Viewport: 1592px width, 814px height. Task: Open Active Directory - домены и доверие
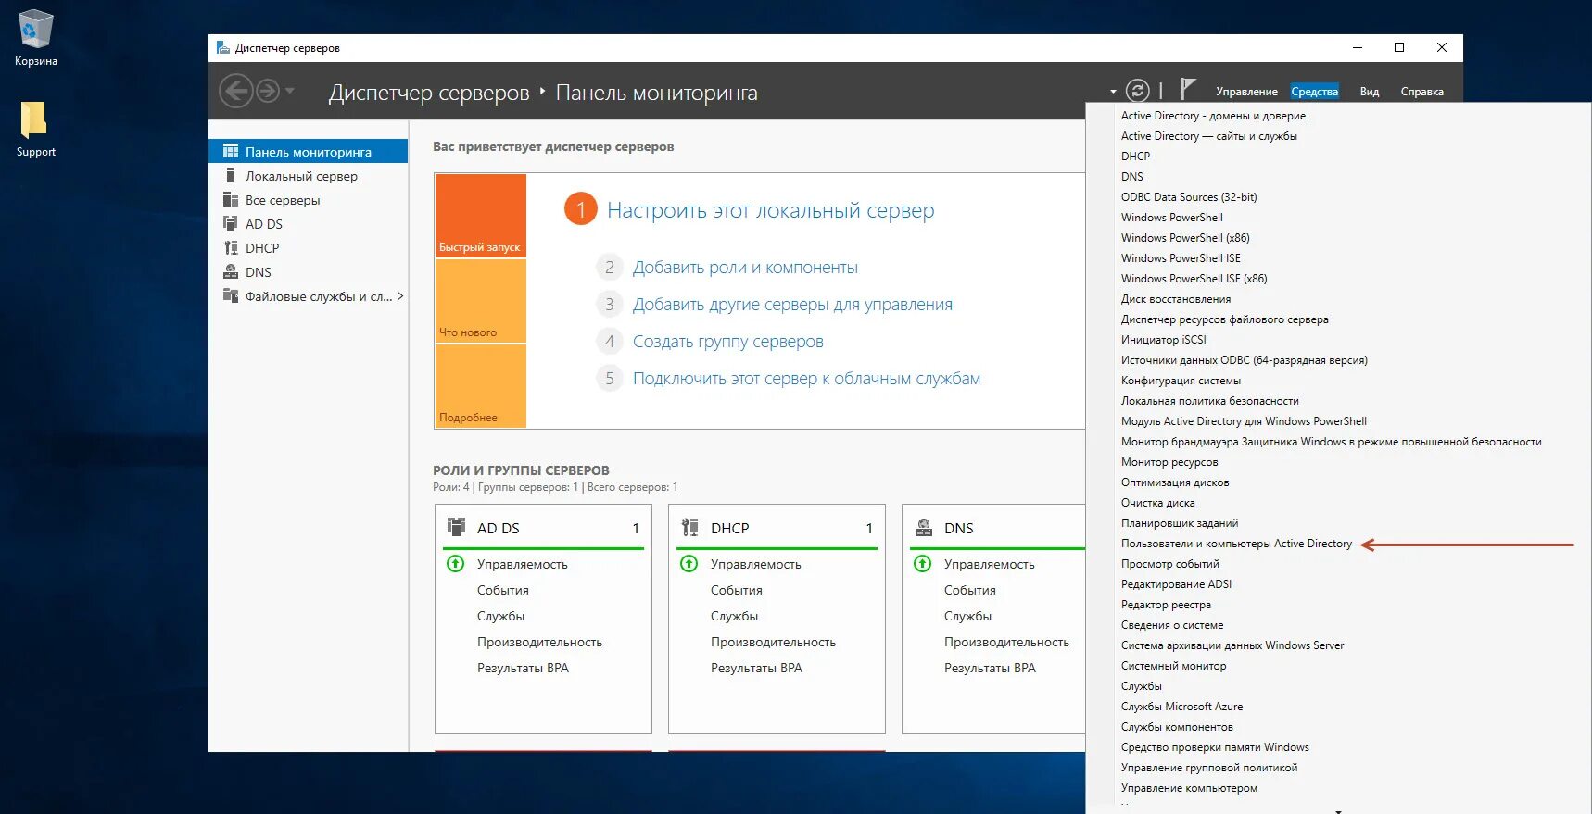(x=1213, y=116)
